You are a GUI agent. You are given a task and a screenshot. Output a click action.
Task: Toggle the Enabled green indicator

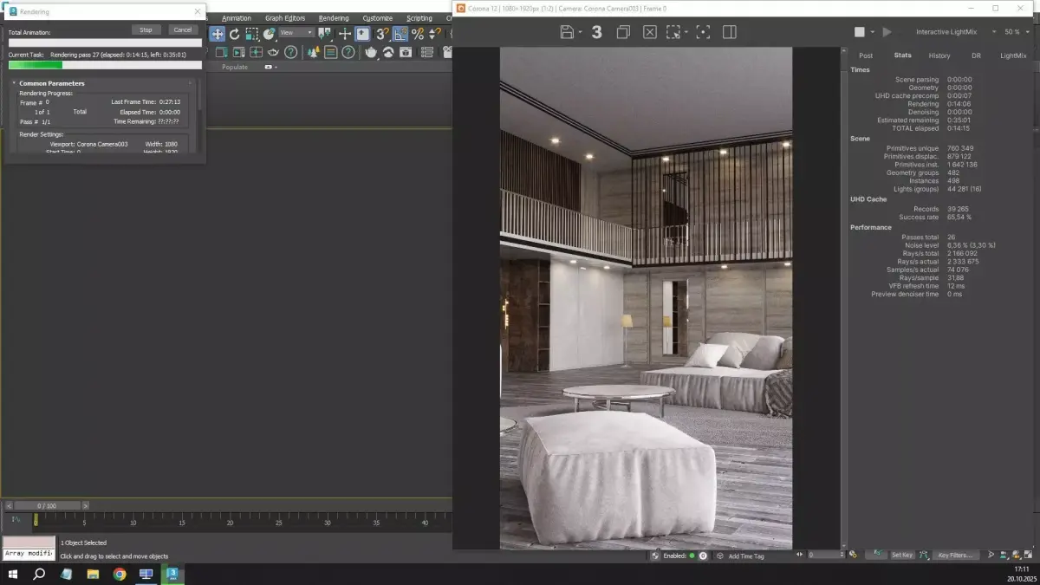(692, 556)
